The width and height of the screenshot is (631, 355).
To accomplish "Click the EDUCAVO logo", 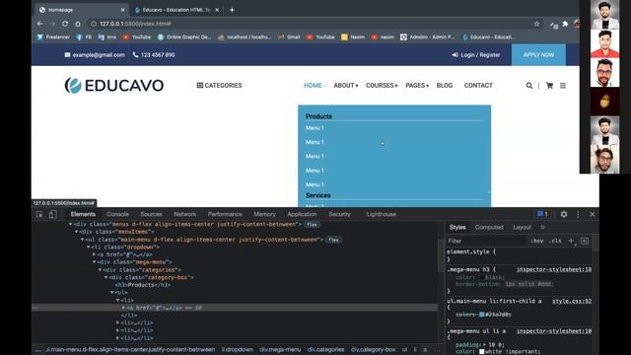I will pos(114,86).
